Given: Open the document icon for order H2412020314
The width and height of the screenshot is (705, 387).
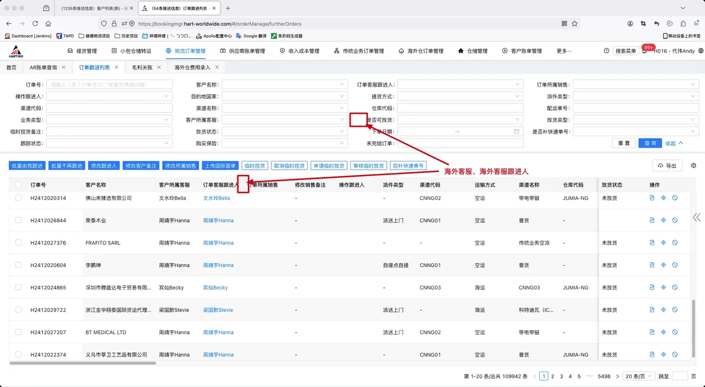Looking at the screenshot, I should 652,198.
